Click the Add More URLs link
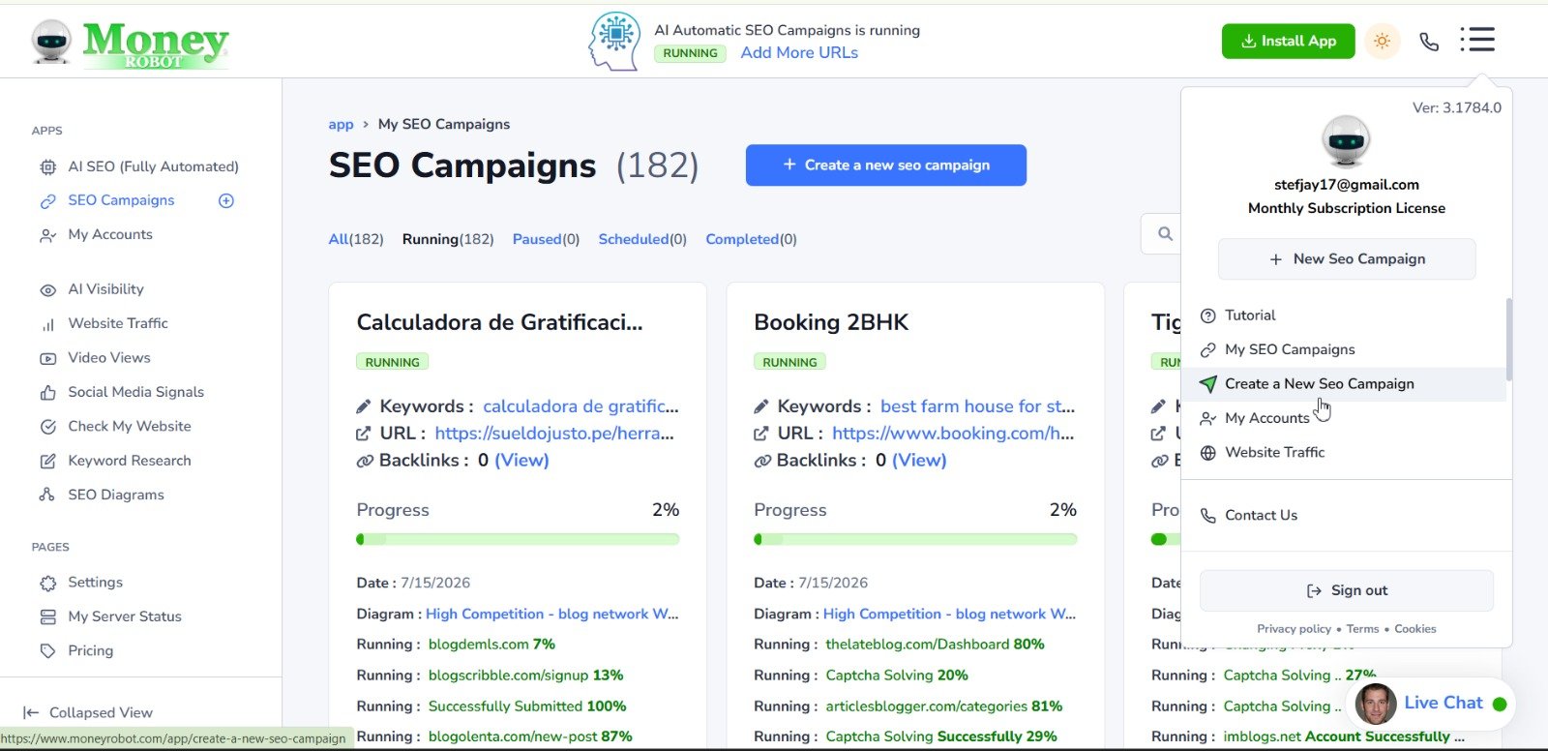The height and width of the screenshot is (751, 1548). coord(799,53)
